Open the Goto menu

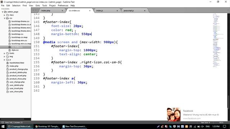click(x=38, y=6)
